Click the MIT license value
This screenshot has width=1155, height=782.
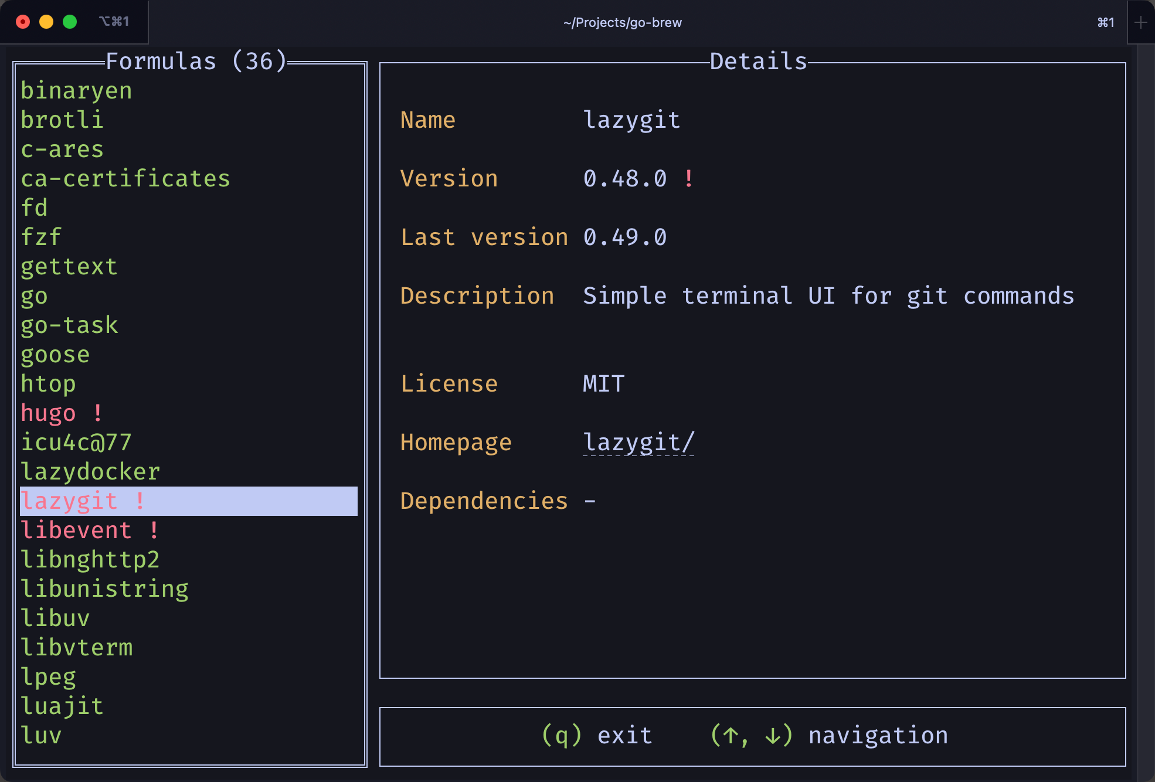[x=604, y=384]
